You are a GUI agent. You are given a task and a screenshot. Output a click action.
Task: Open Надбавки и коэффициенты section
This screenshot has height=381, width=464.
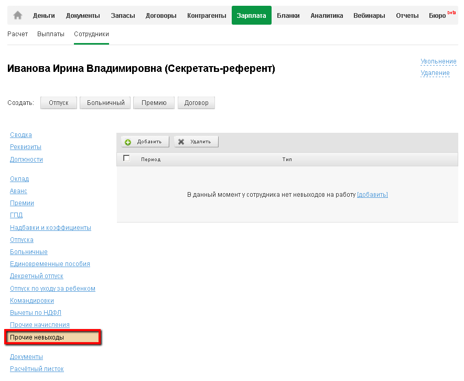[x=50, y=228]
